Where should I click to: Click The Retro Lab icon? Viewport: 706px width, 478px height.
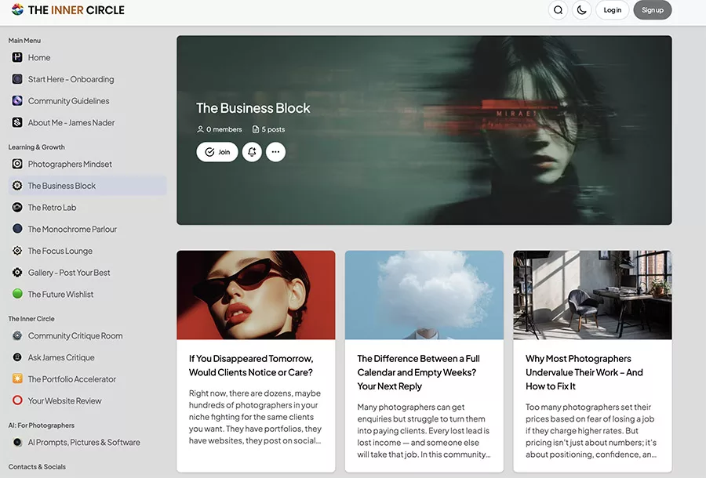click(17, 208)
